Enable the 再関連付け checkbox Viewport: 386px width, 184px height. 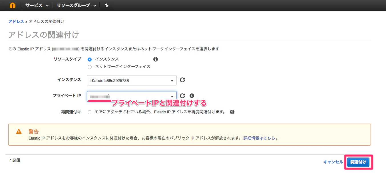pos(90,112)
